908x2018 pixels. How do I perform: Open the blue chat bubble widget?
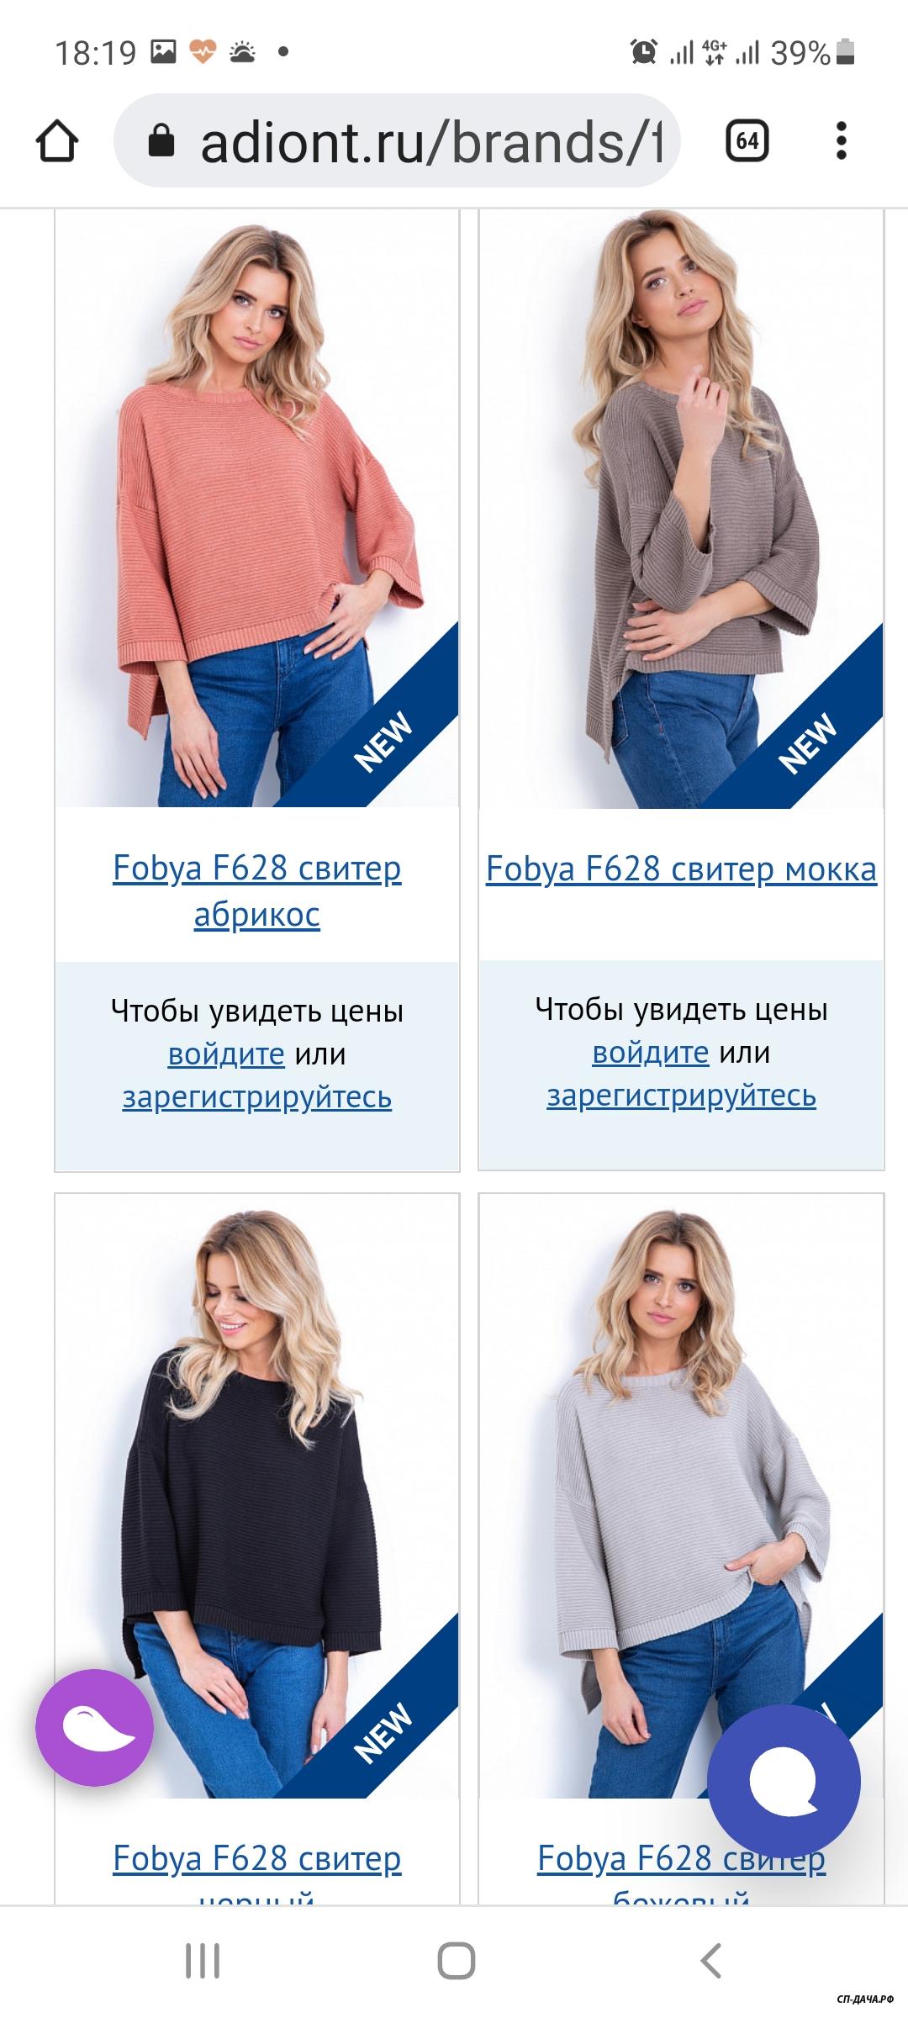pos(784,1780)
